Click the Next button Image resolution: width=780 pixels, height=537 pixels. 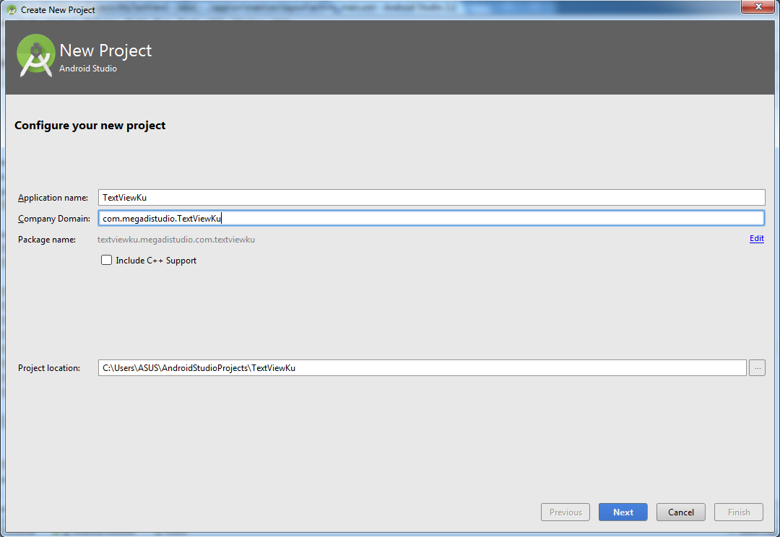623,512
